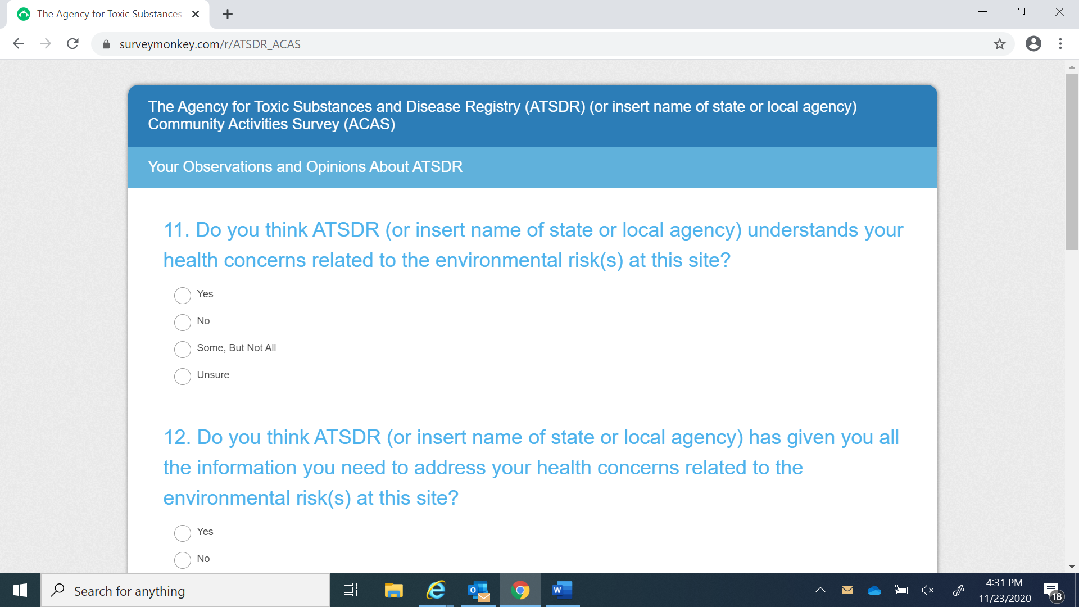Bookmark this page with the star icon

click(x=999, y=44)
